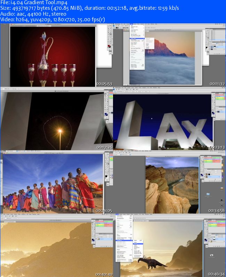Click dark blue foreground swatch in 00:46:34 frame
Image resolution: width=226 pixels, height=277 pixels.
(205, 240)
